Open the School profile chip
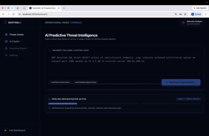 (x=196, y=14)
